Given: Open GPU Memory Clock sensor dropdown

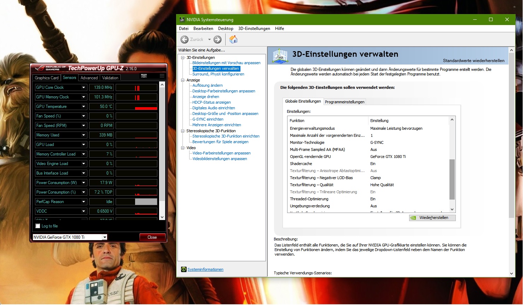Looking at the screenshot, I should coord(84,97).
